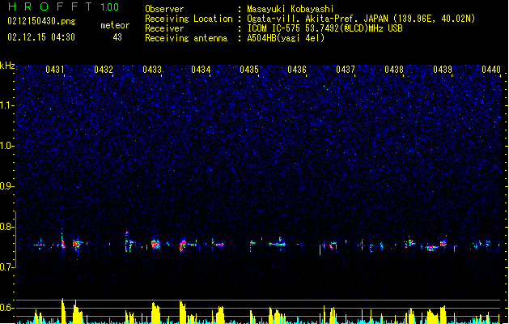
Task: Click the Receiving antenna field label
Action: pyautogui.click(x=186, y=38)
